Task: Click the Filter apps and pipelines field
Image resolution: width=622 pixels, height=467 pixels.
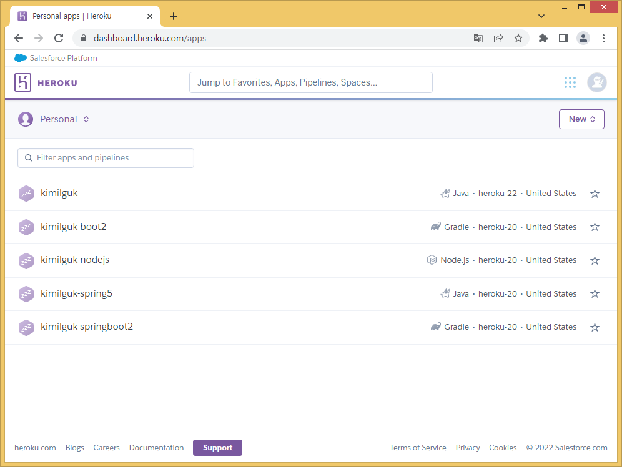Action: pos(106,158)
